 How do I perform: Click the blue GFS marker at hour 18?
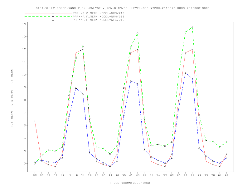click(x=76, y=88)
